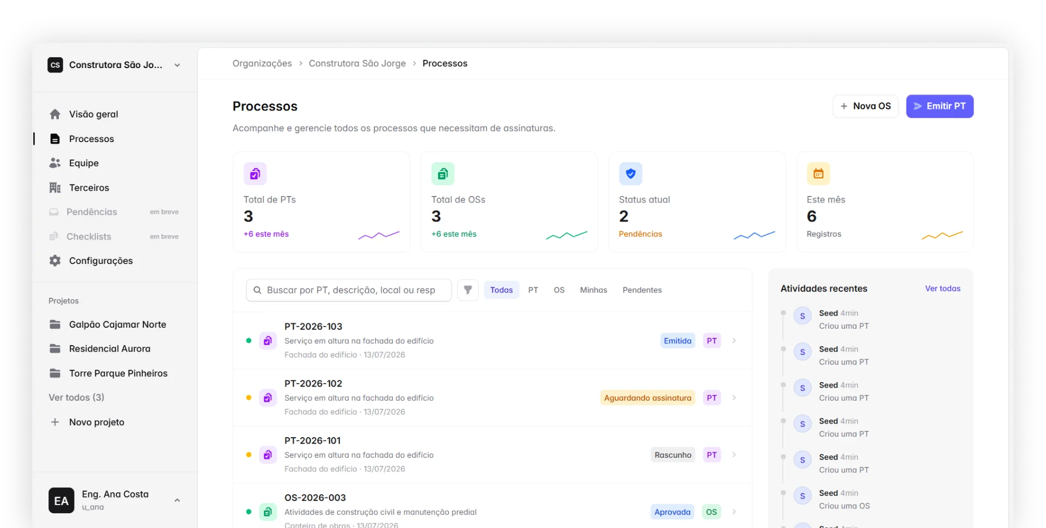Focus the Buscar por PT search field
This screenshot has width=1046, height=528.
349,290
